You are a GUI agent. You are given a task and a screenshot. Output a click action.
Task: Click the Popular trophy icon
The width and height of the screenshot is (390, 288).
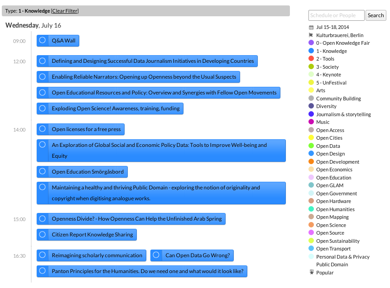point(311,272)
